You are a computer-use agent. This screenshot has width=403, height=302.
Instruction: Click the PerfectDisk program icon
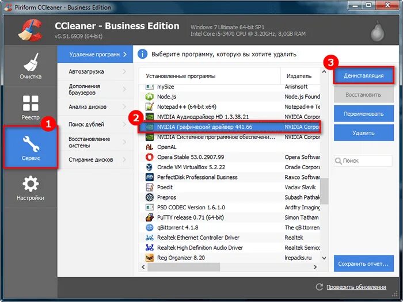[149, 177]
